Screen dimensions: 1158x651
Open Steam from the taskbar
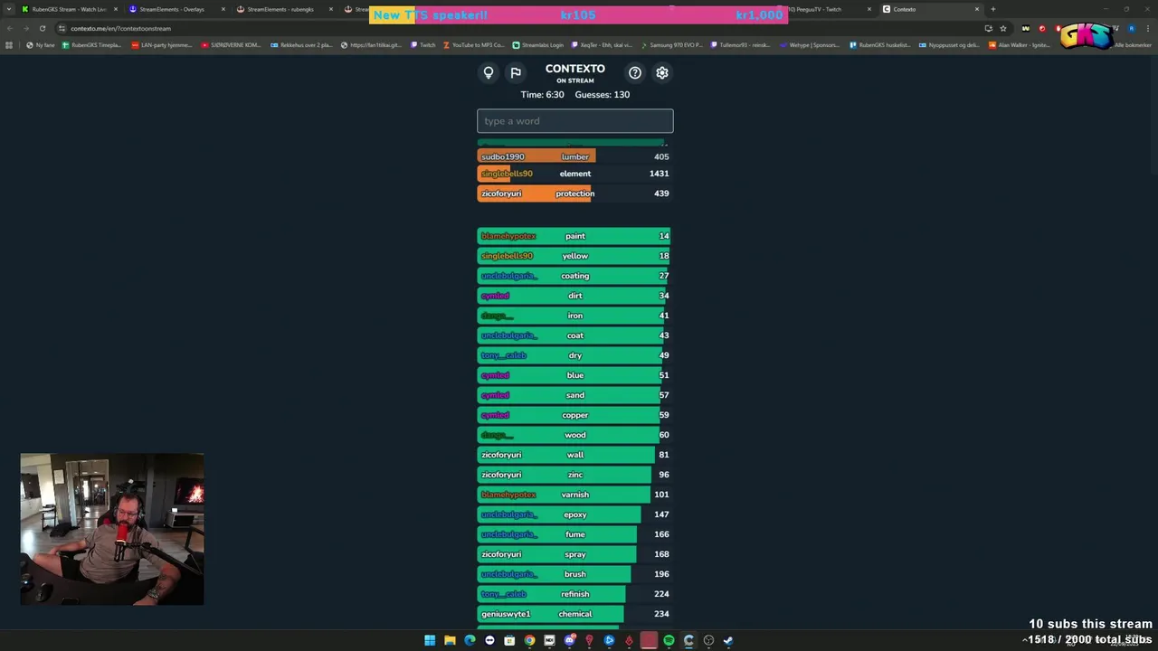[x=728, y=640]
